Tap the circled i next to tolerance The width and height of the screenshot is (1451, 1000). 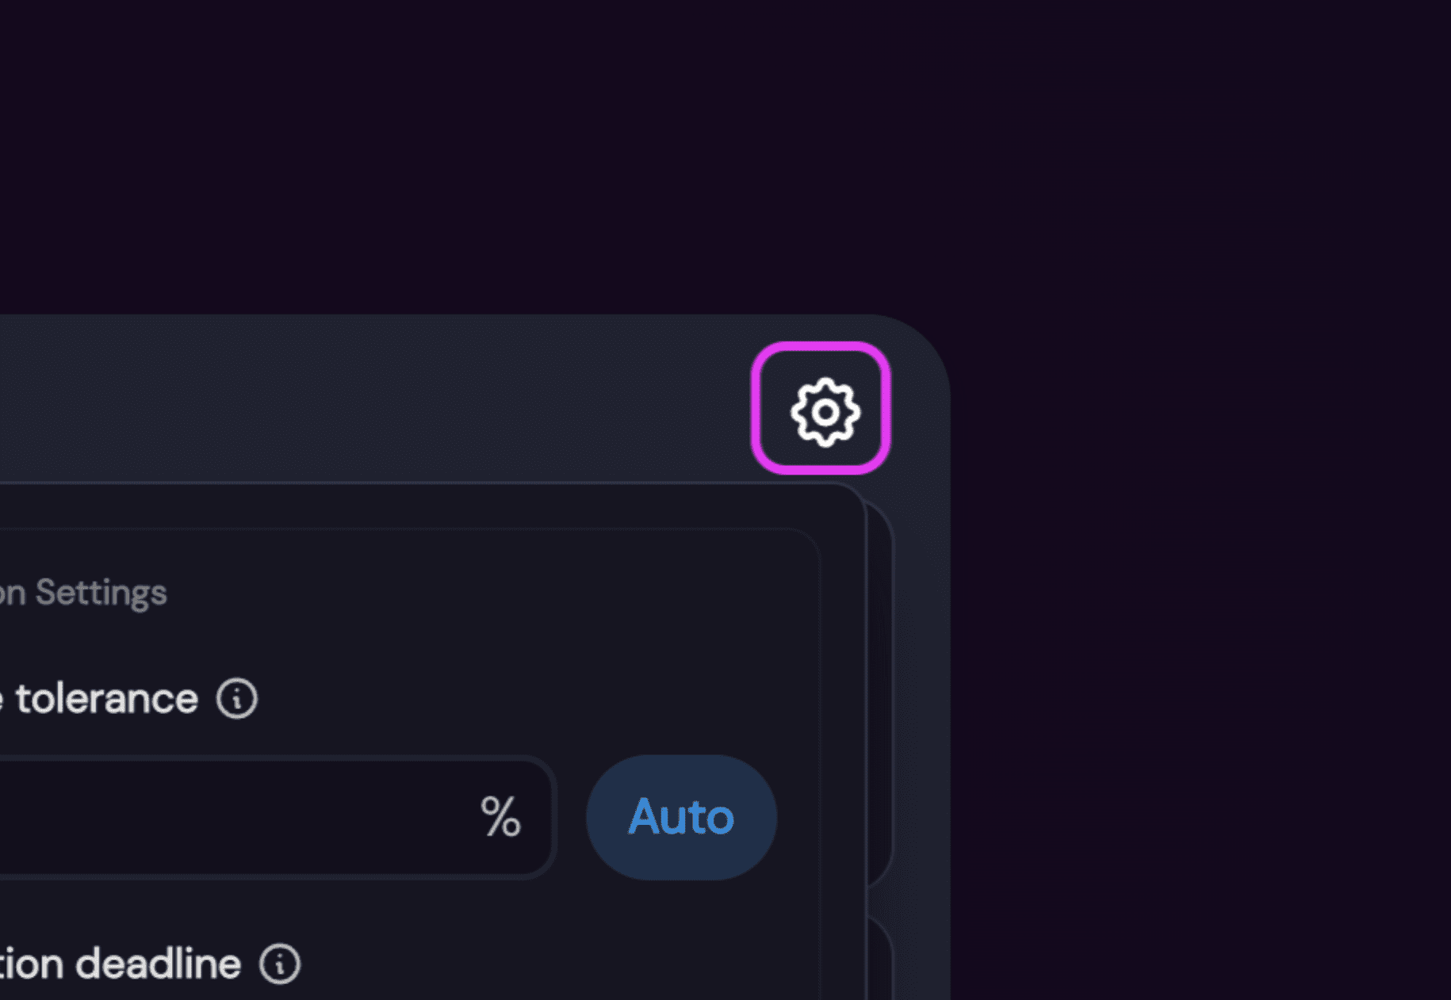point(237,698)
